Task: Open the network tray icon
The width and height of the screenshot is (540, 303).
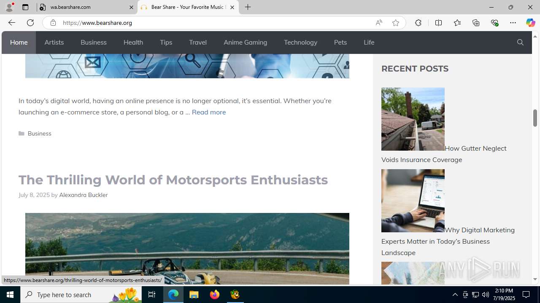Action: pyautogui.click(x=475, y=295)
